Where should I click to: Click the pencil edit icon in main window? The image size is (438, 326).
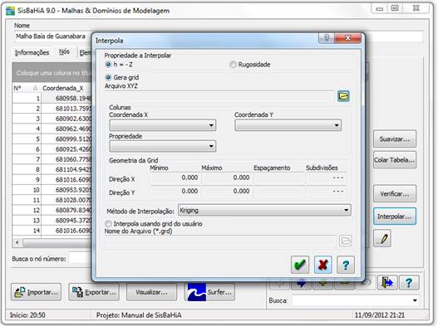click(382, 239)
